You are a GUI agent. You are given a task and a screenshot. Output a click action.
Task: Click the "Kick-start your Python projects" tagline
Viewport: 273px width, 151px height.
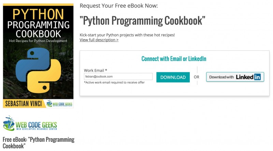pos(127,35)
